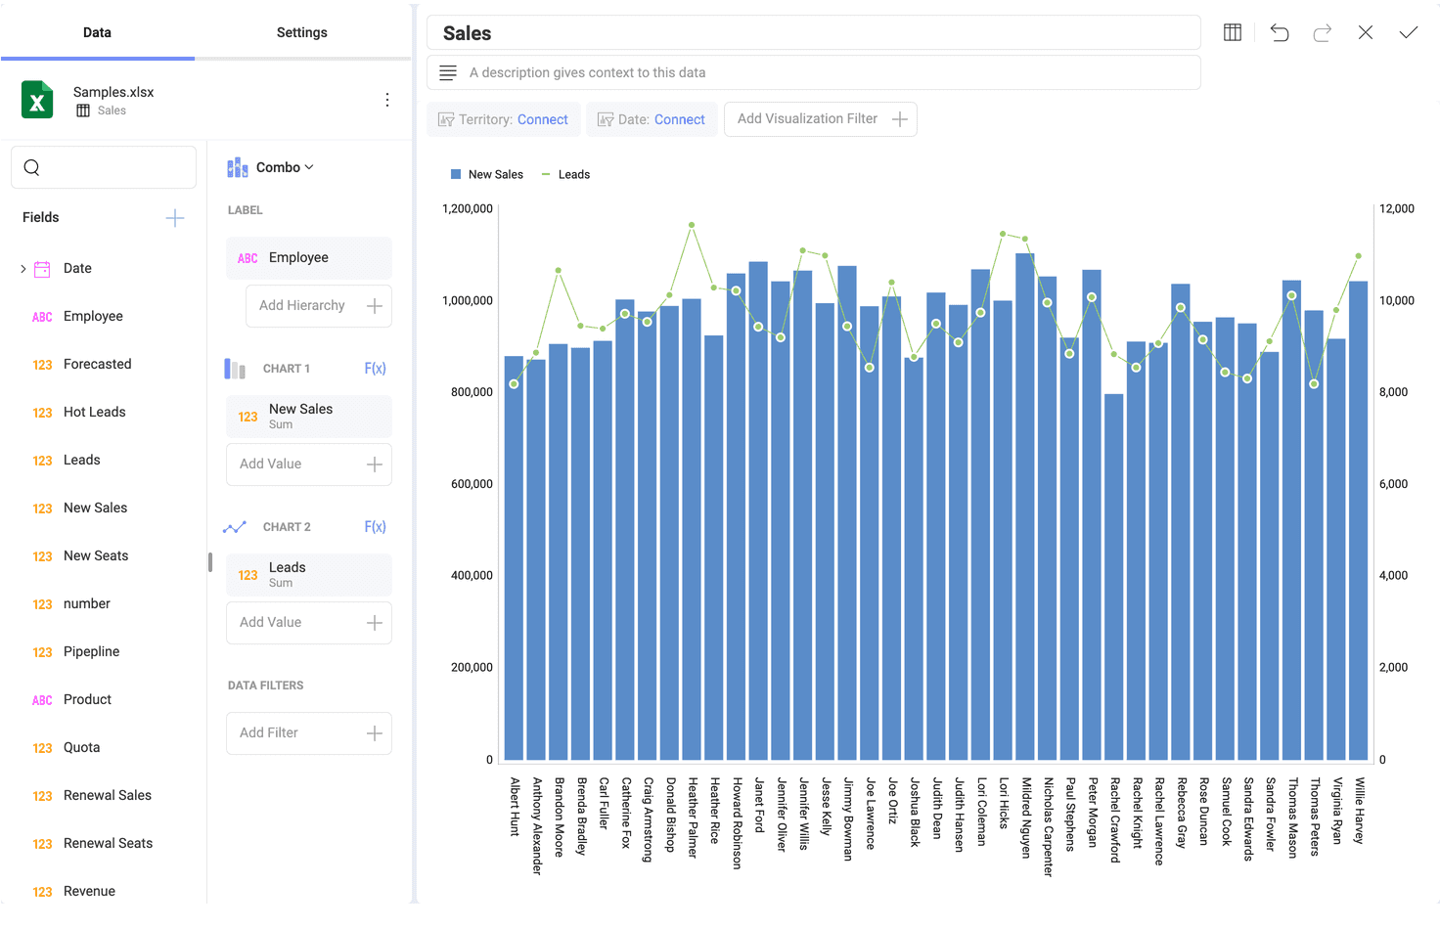This screenshot has width=1440, height=929.
Task: Click the fields search box
Action: coord(104,167)
